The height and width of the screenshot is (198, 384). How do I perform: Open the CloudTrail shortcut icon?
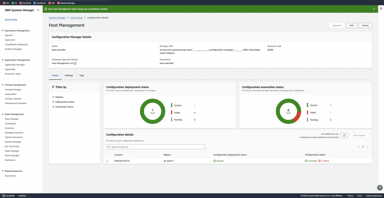[21, 3]
